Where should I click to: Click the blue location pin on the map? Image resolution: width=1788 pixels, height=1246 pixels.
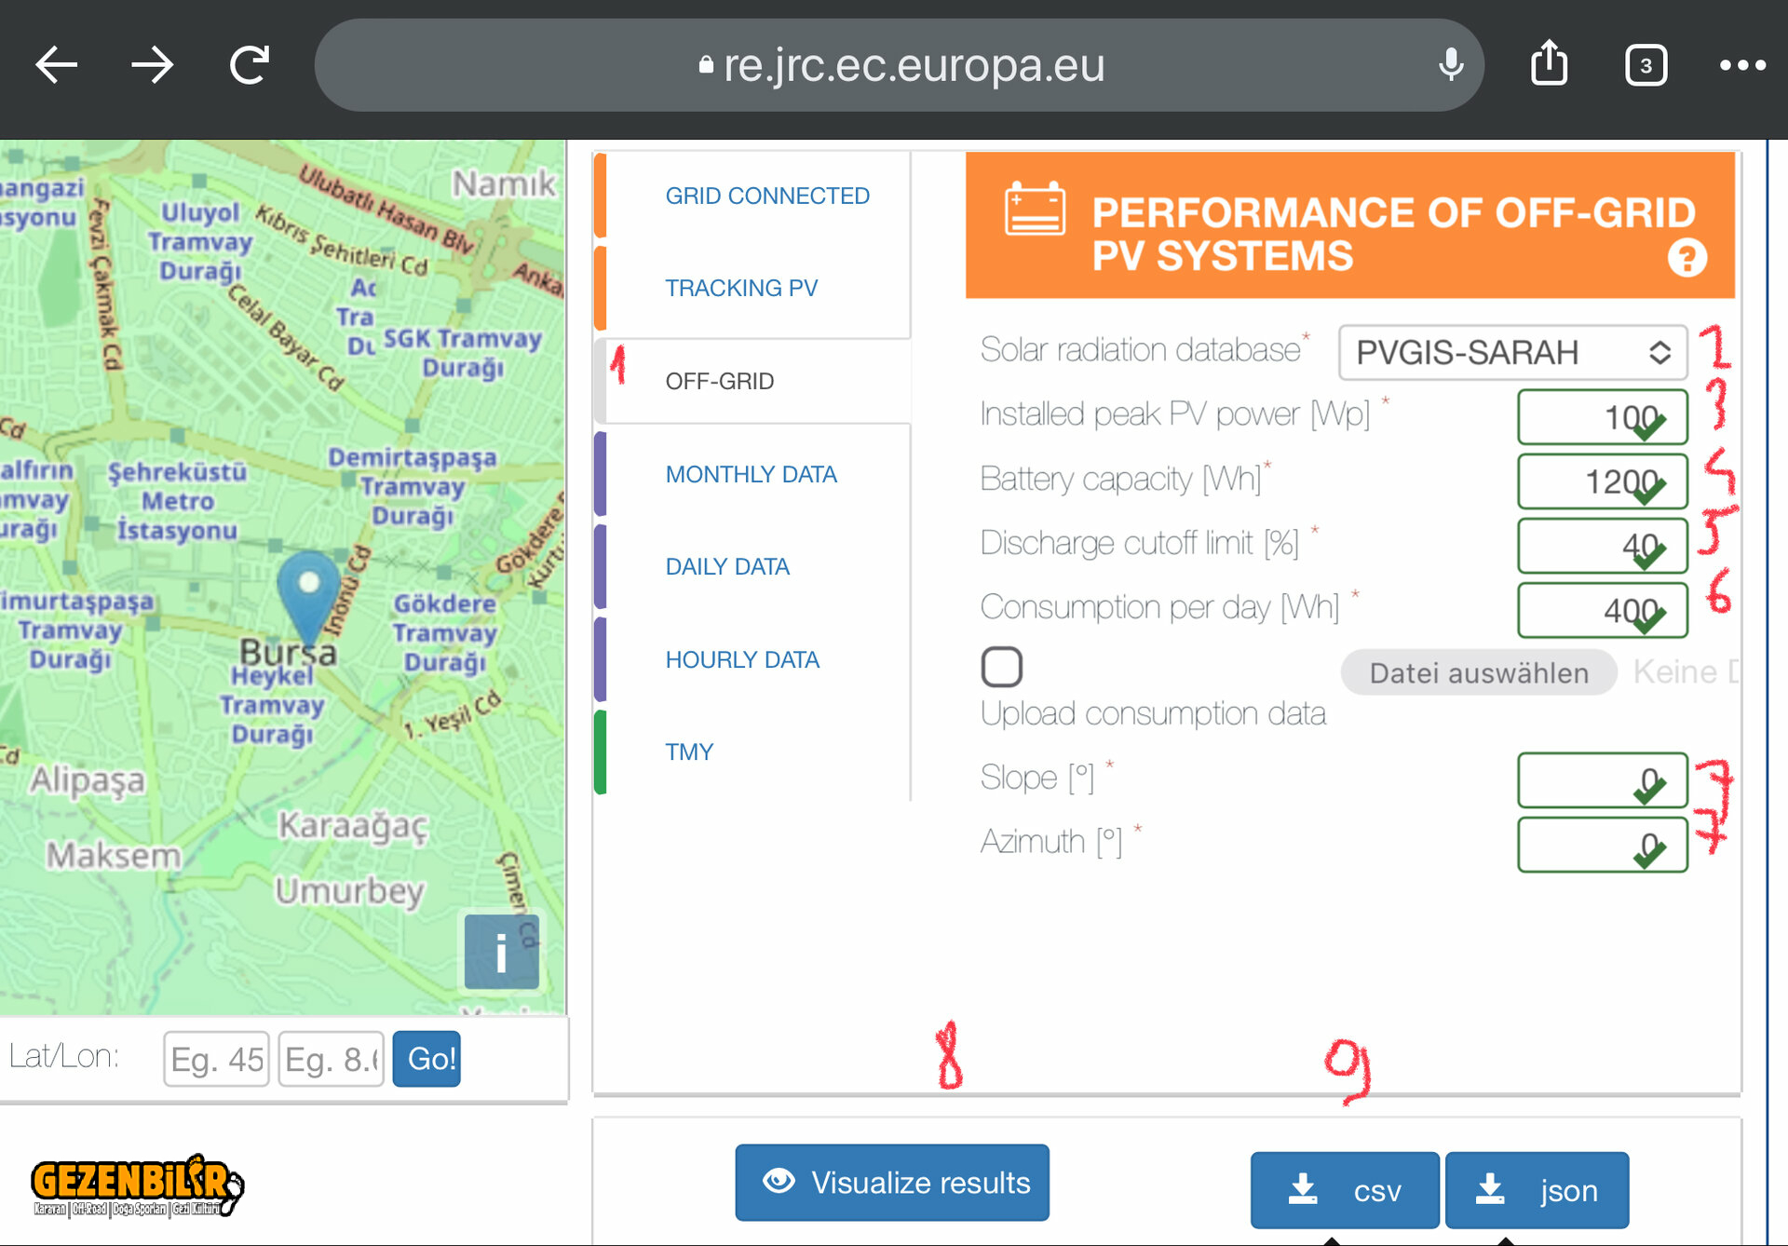(x=308, y=591)
